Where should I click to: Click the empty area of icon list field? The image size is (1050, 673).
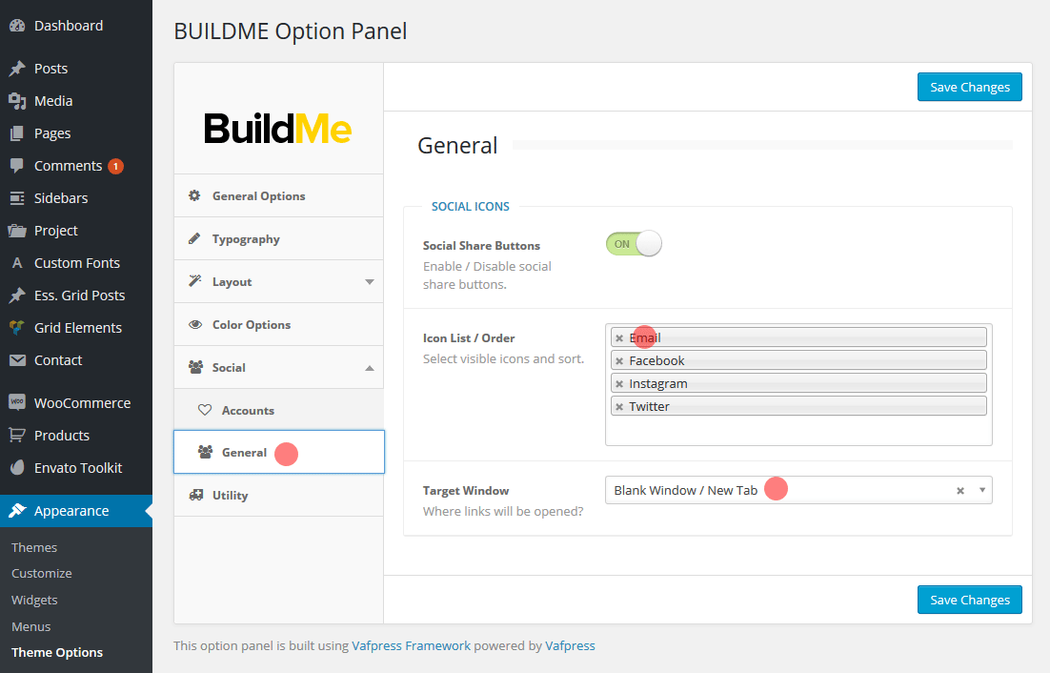(x=798, y=432)
